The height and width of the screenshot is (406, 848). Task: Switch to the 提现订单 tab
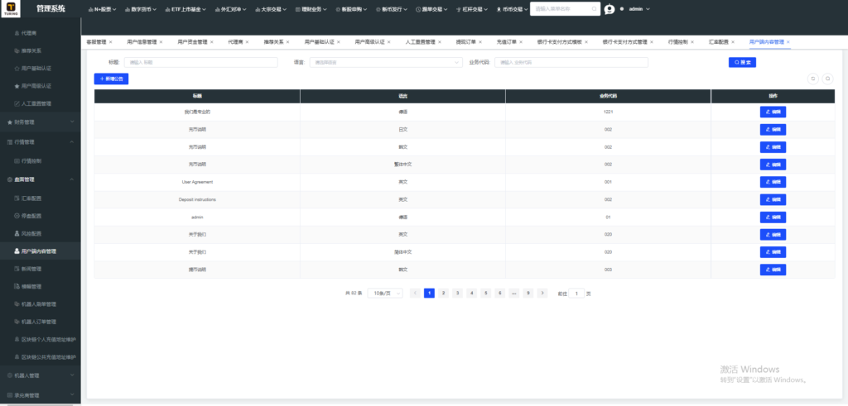point(465,41)
